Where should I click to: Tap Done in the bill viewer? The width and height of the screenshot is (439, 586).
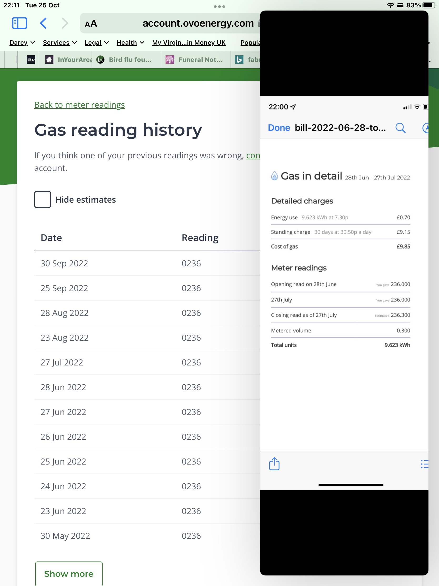point(279,128)
